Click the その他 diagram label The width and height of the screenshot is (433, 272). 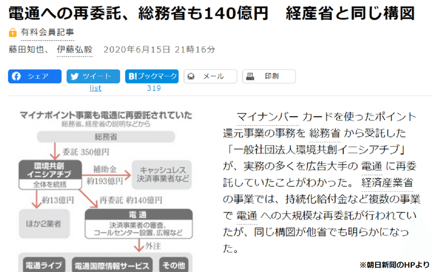pos(174,265)
